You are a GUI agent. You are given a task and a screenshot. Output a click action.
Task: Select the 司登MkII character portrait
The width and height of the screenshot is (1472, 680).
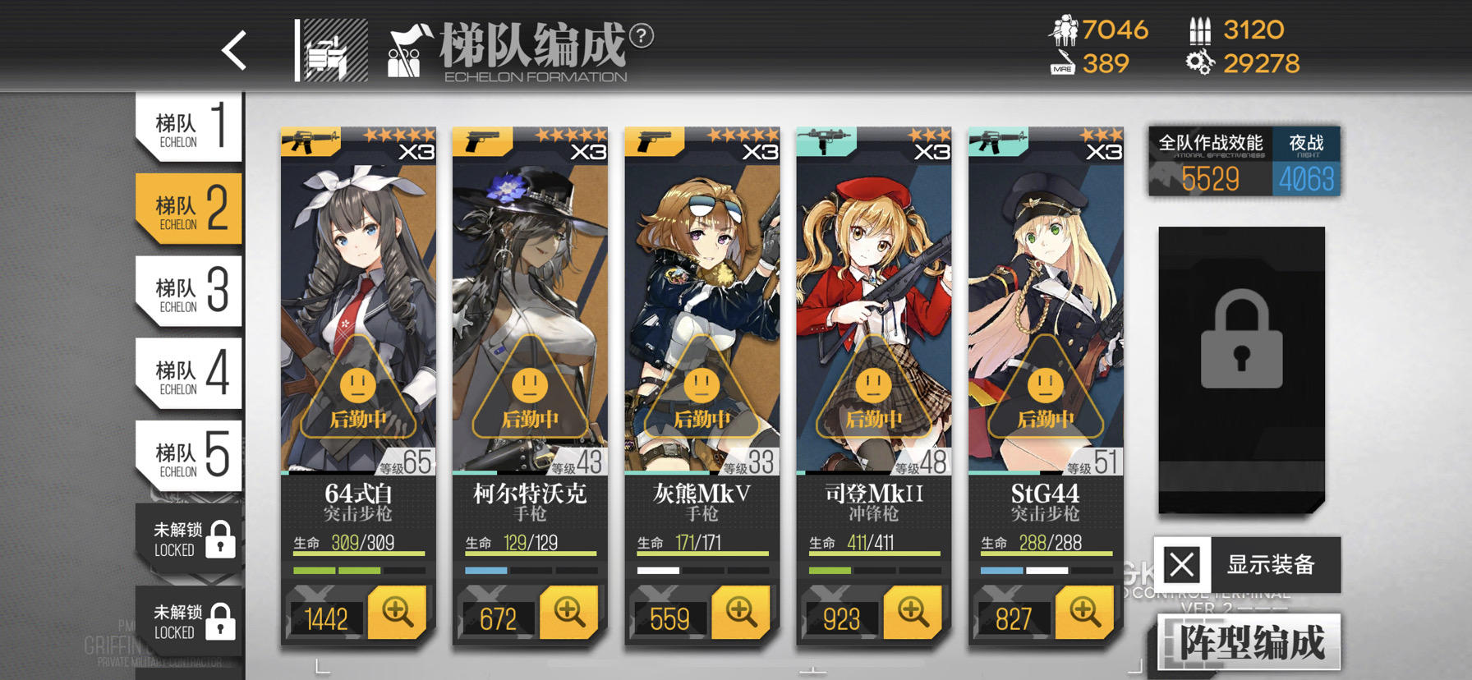tap(874, 301)
